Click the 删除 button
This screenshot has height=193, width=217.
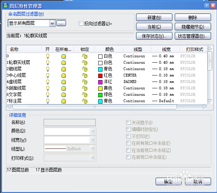[193, 17]
